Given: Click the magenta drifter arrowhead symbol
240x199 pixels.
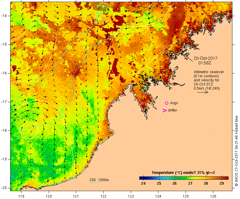Looking at the screenshot, I should (x=164, y=111).
